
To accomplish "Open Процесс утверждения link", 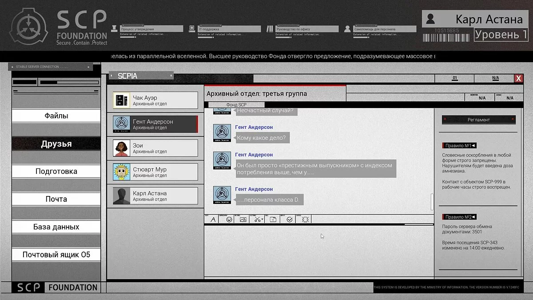I will pyautogui.click(x=152, y=29).
